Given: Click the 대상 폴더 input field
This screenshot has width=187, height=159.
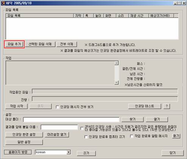Looking at the screenshot, I should pos(71,120).
